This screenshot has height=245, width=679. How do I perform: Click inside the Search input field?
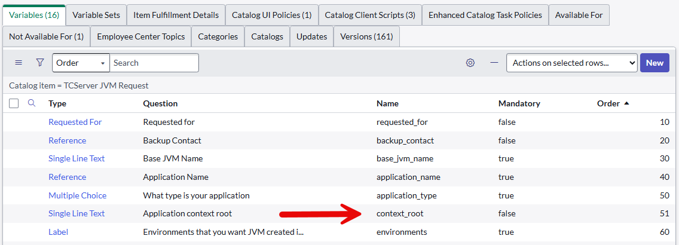click(x=154, y=63)
